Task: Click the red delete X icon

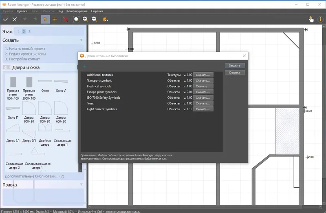Action: (x=66, y=19)
